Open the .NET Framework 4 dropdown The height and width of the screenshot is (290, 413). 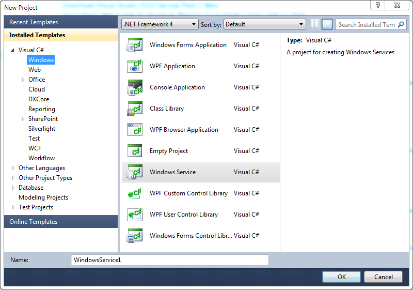point(160,24)
